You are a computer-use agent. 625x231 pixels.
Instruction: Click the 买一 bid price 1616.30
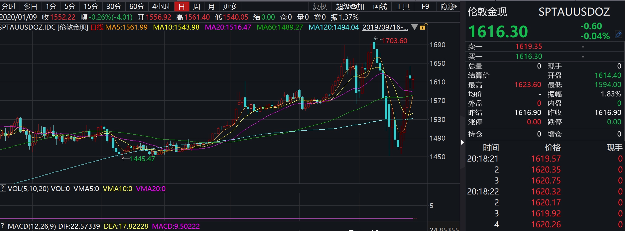[529, 57]
